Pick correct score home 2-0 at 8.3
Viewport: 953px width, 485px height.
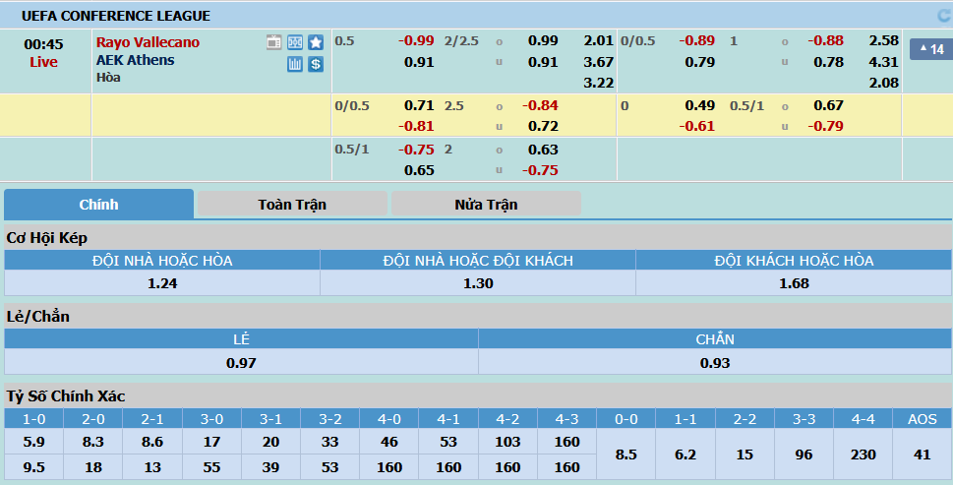(92, 442)
